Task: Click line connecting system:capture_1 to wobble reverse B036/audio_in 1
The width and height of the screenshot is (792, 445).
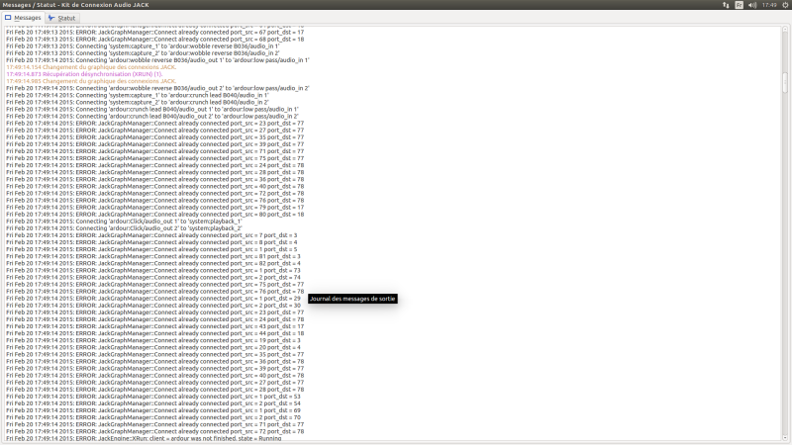Action: (x=143, y=46)
